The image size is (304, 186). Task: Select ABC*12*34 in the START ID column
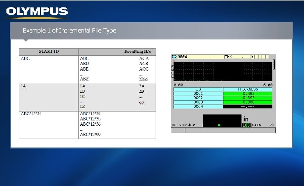pyautogui.click(x=31, y=113)
